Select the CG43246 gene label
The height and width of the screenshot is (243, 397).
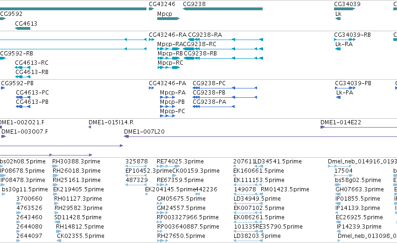pos(162,4)
